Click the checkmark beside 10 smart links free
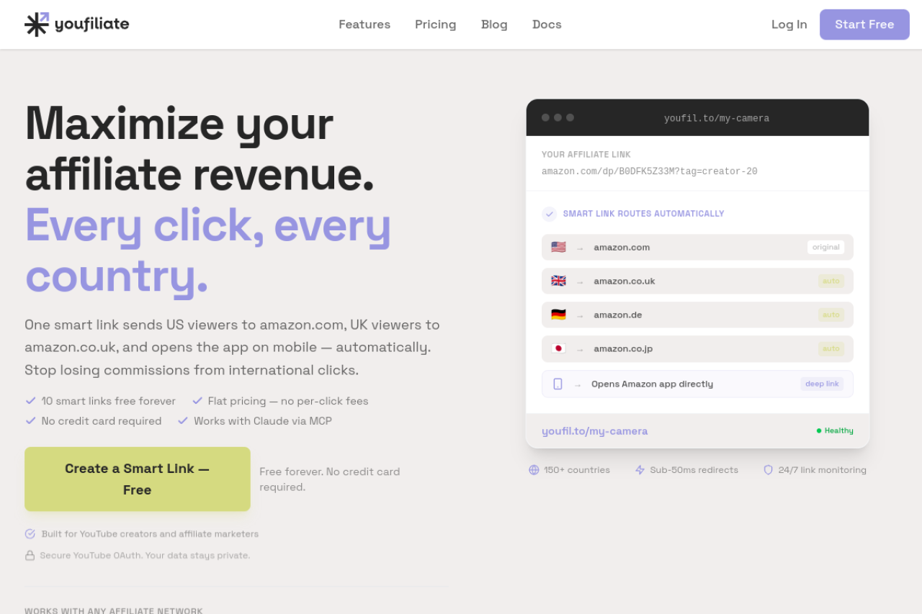 click(x=30, y=401)
